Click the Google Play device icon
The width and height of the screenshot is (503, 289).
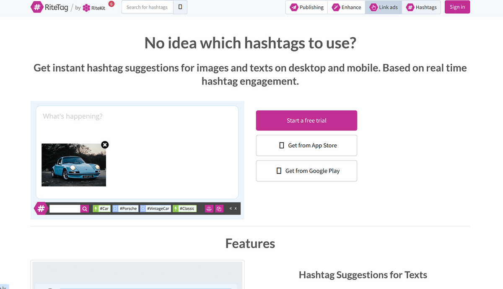(279, 171)
